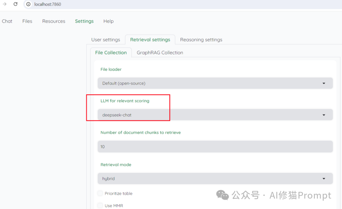Click the site information icon in address bar
This screenshot has height=209, width=342.
coord(28,4)
